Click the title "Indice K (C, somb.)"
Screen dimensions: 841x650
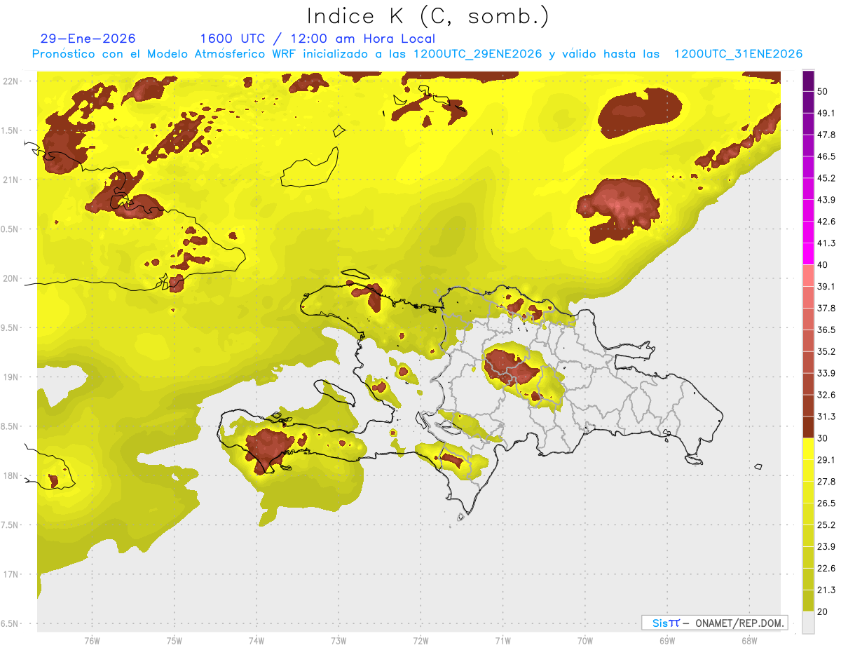[x=428, y=15]
